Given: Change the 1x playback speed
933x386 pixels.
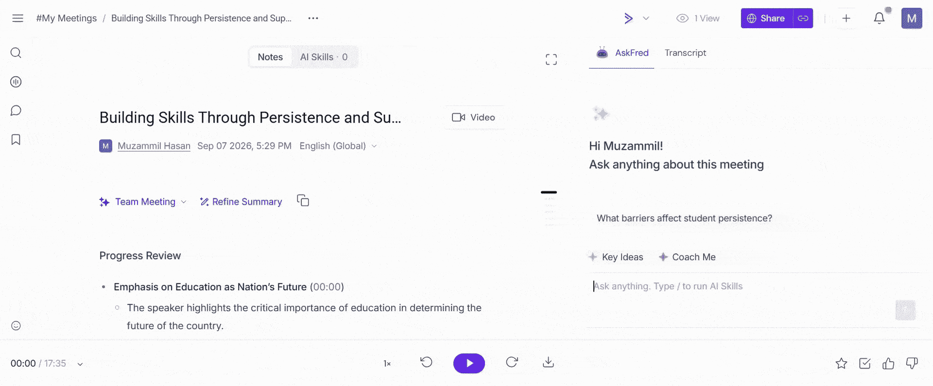Looking at the screenshot, I should coord(387,364).
